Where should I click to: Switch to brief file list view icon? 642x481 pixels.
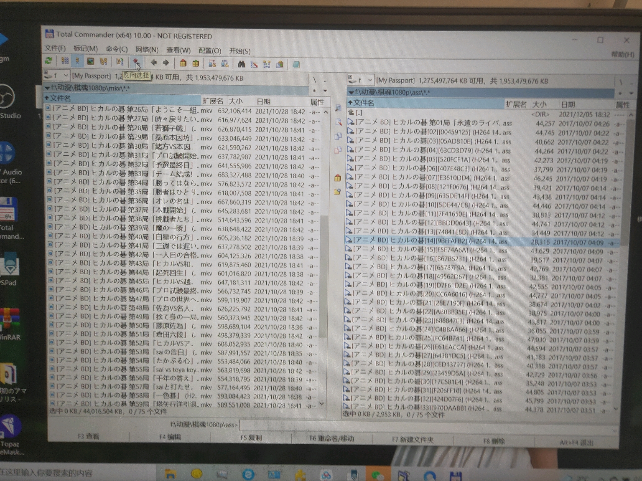[65, 61]
